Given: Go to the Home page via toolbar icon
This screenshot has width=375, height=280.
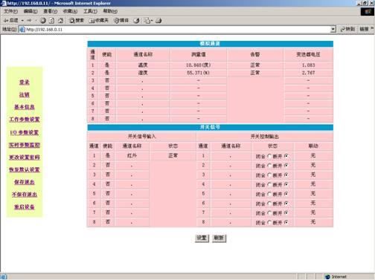Looking at the screenshot, I should (60, 21).
